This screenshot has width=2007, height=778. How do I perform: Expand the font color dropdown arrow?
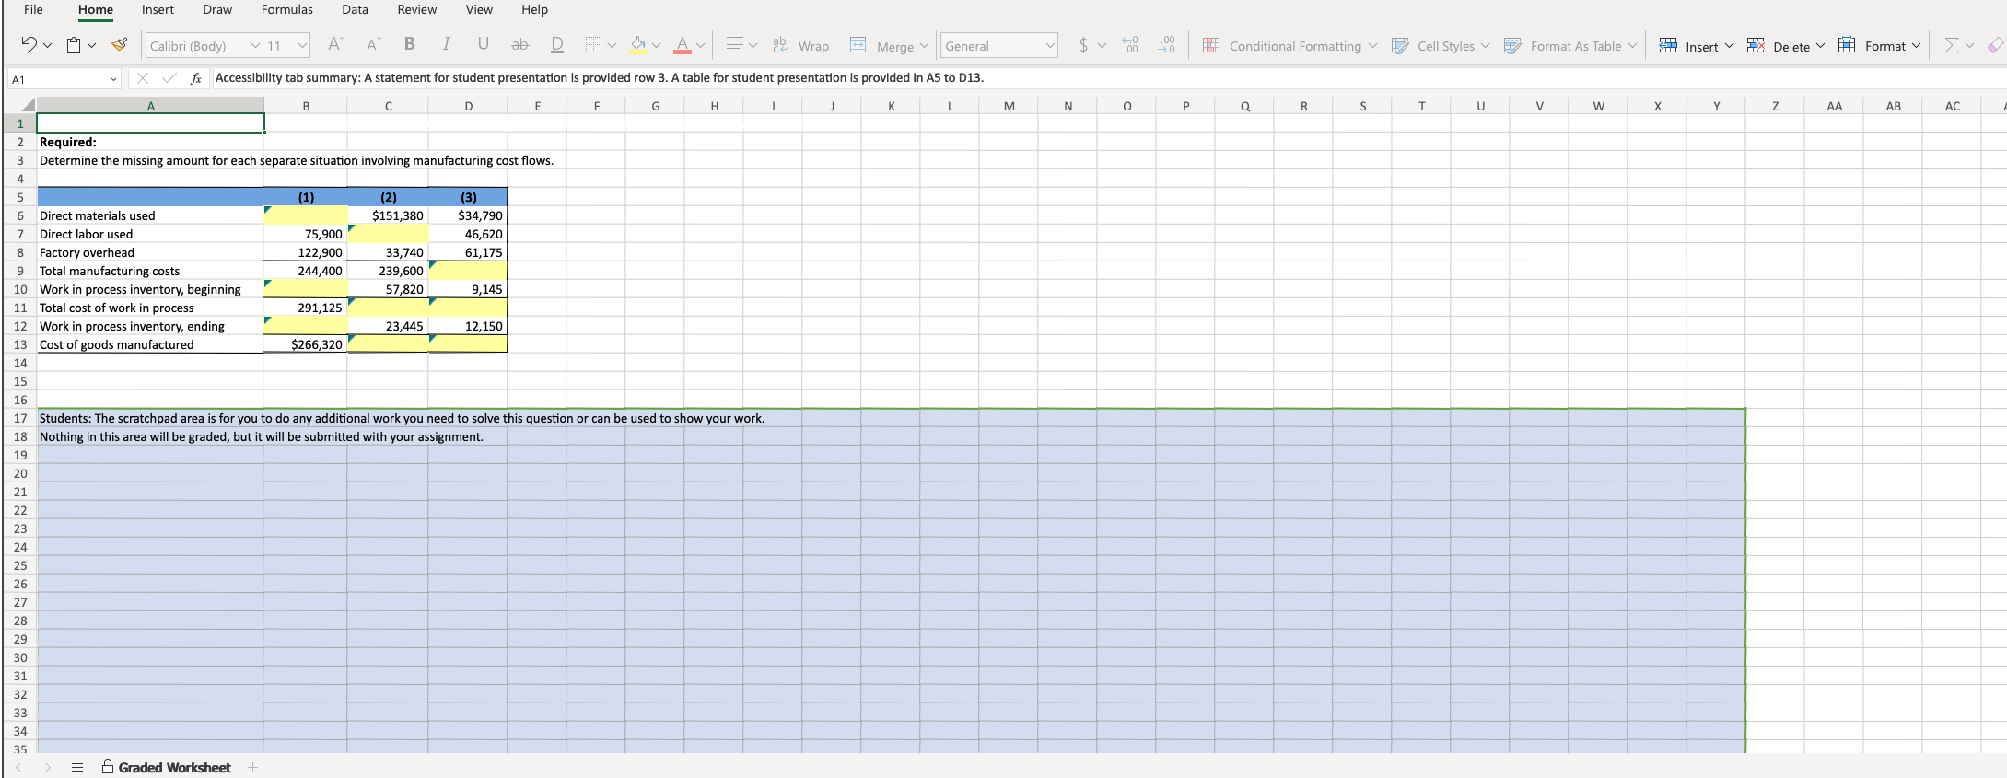(x=700, y=45)
